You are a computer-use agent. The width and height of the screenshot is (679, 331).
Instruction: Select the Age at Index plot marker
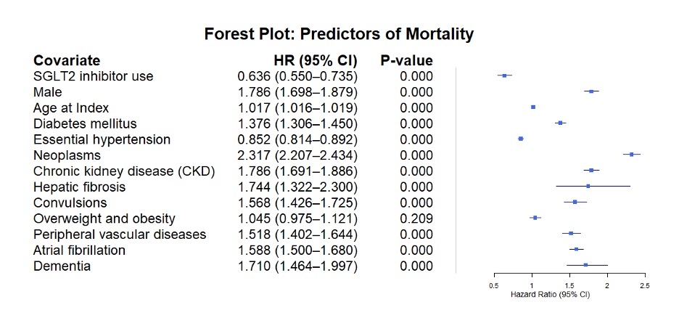[533, 107]
